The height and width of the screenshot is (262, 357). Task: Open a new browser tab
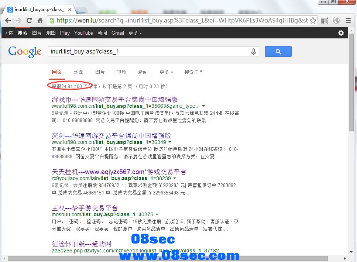pos(82,10)
